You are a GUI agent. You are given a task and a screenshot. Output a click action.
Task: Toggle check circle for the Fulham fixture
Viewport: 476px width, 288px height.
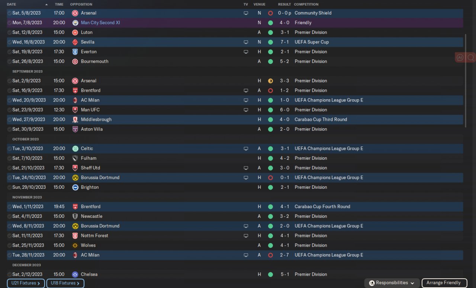[x=9, y=158]
